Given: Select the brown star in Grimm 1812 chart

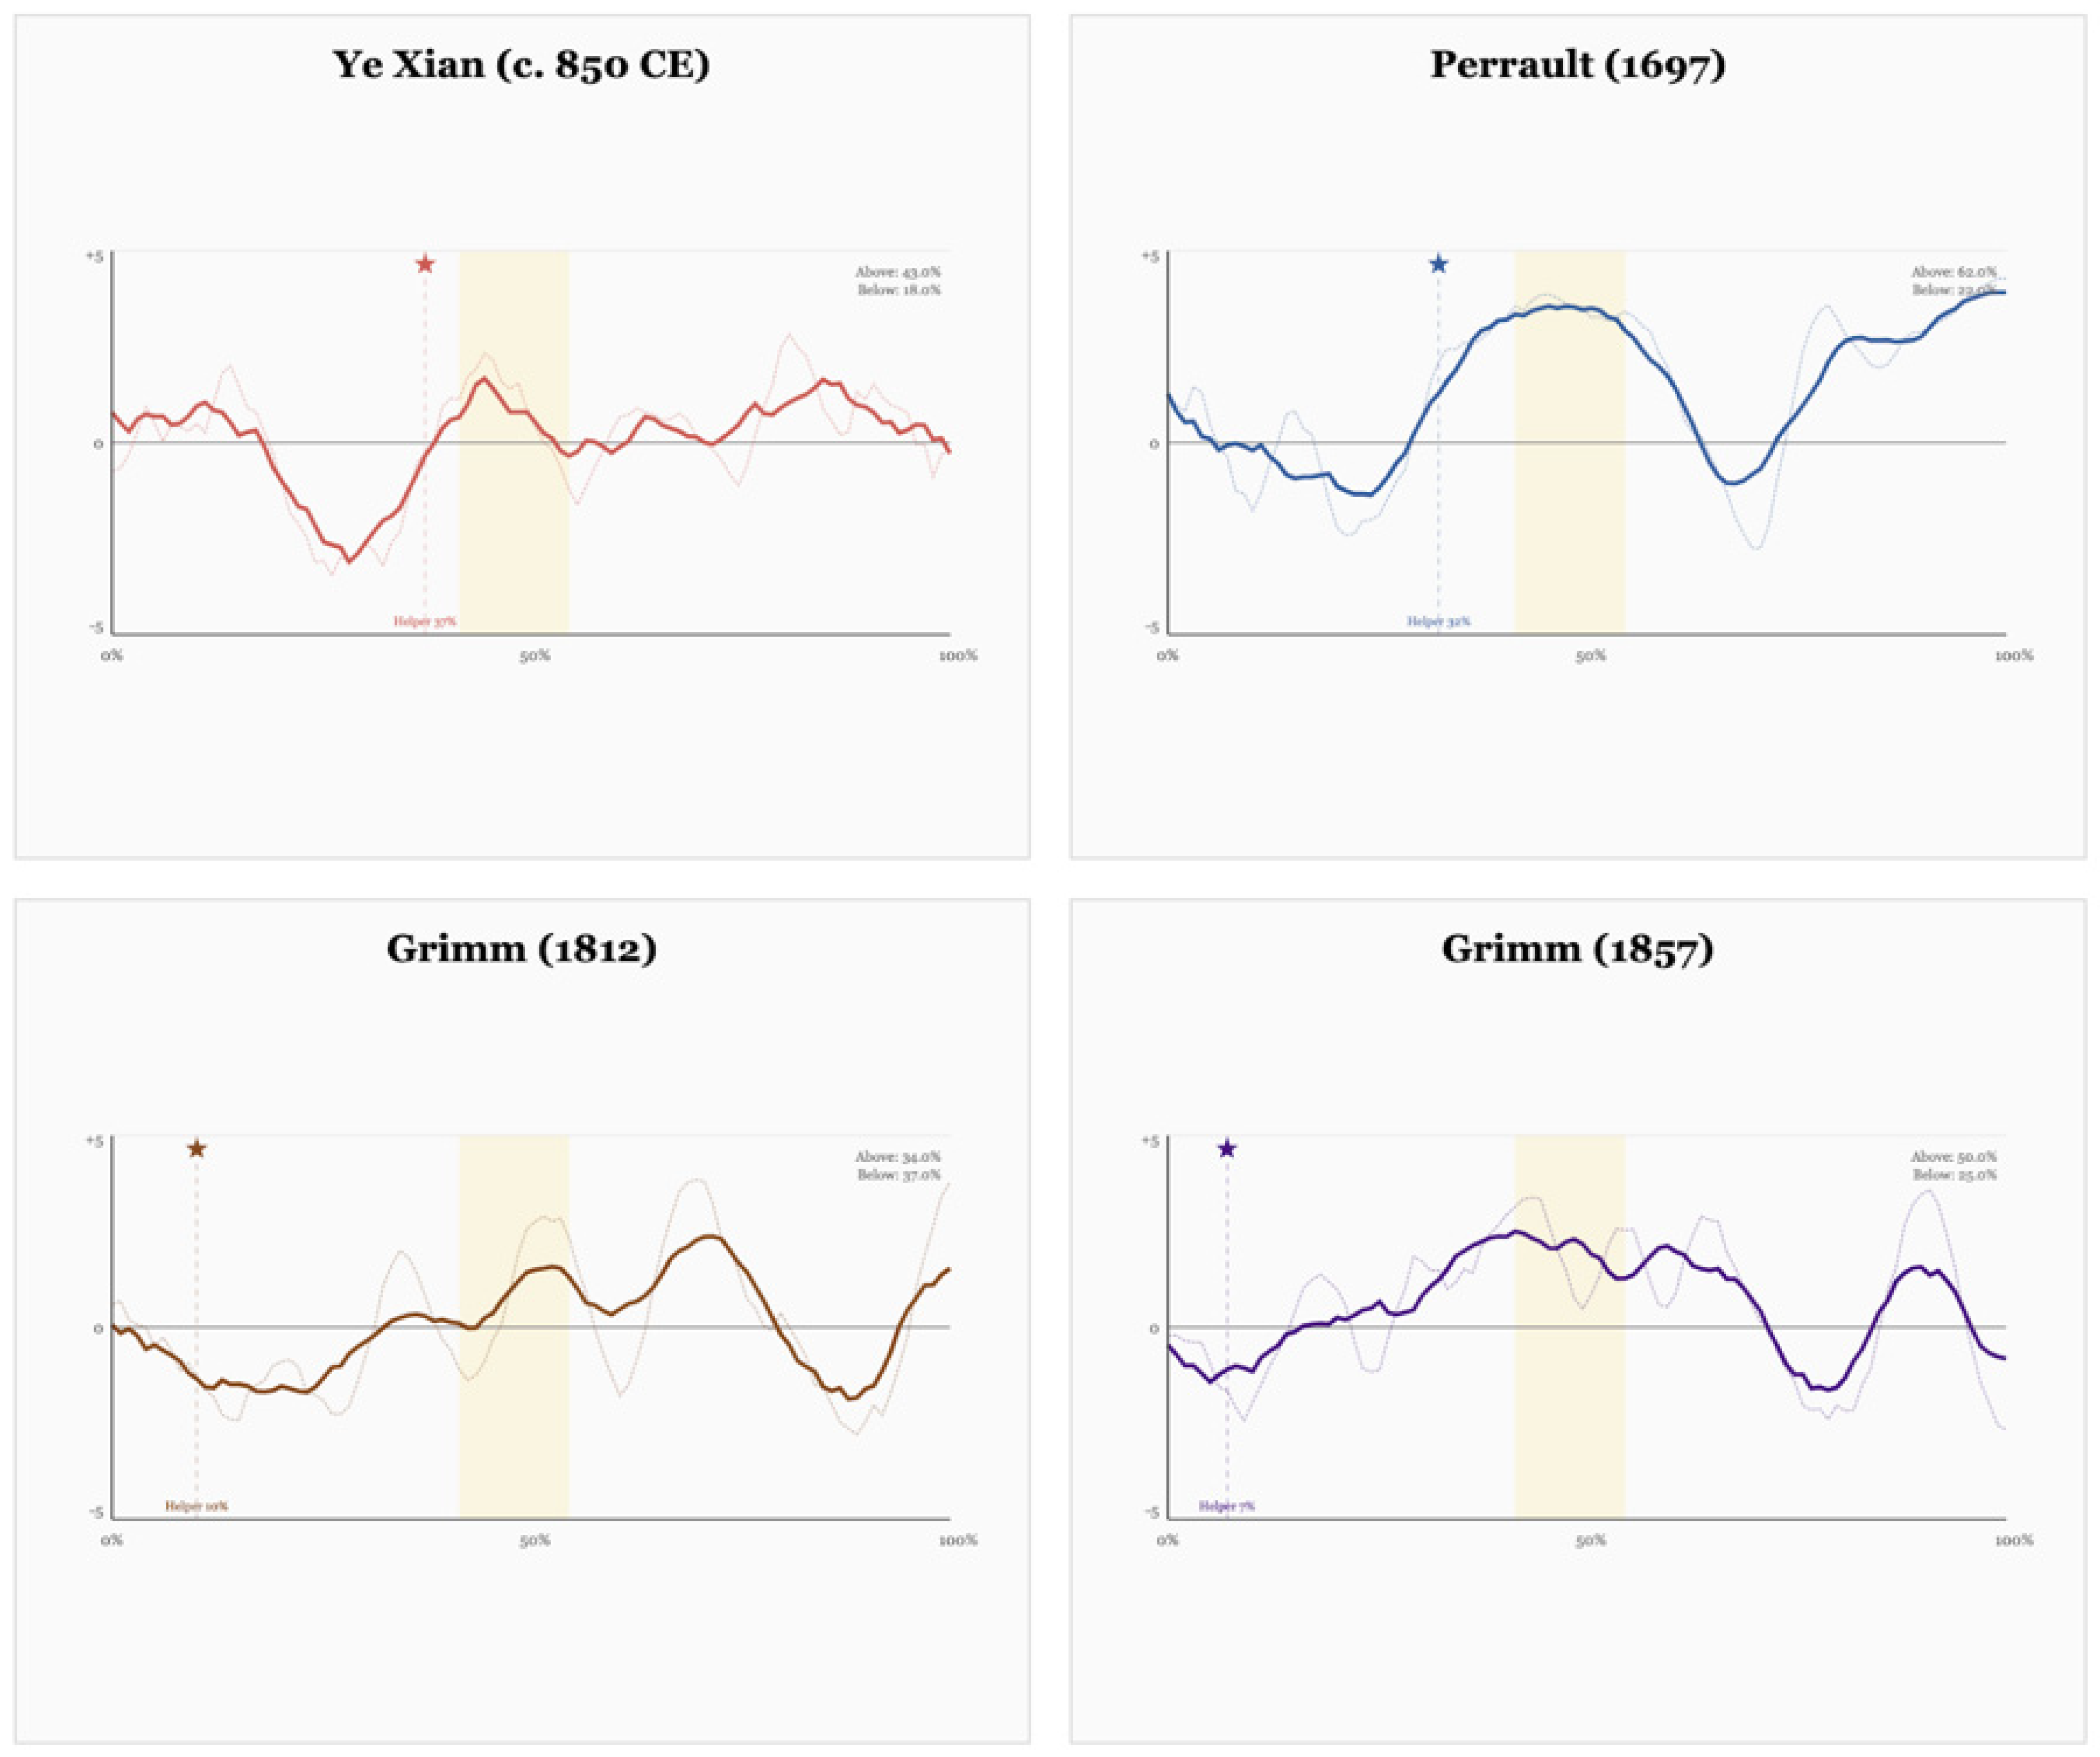Looking at the screenshot, I should [x=197, y=1149].
